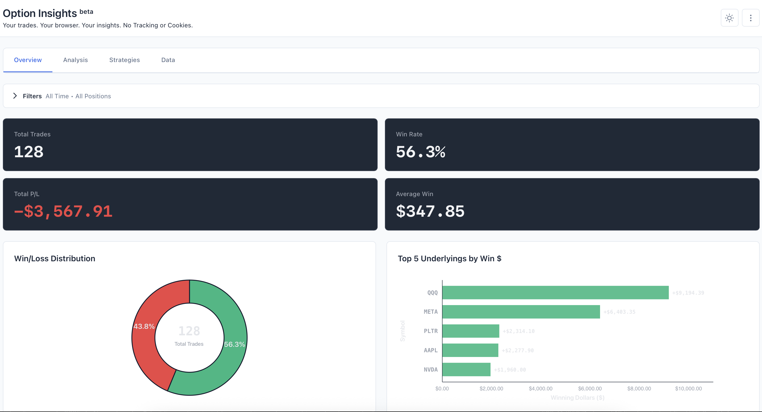Open the three-dot more options menu
The width and height of the screenshot is (762, 412).
(751, 18)
